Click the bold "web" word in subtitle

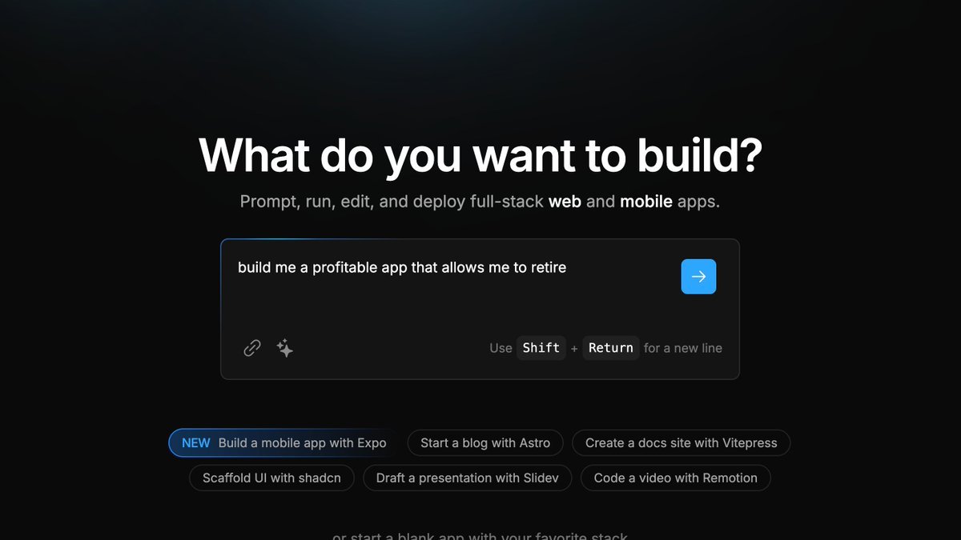(x=565, y=202)
